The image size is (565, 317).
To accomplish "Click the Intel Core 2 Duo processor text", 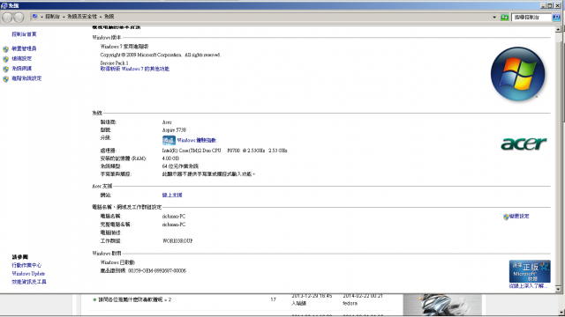I will pyautogui.click(x=224, y=151).
